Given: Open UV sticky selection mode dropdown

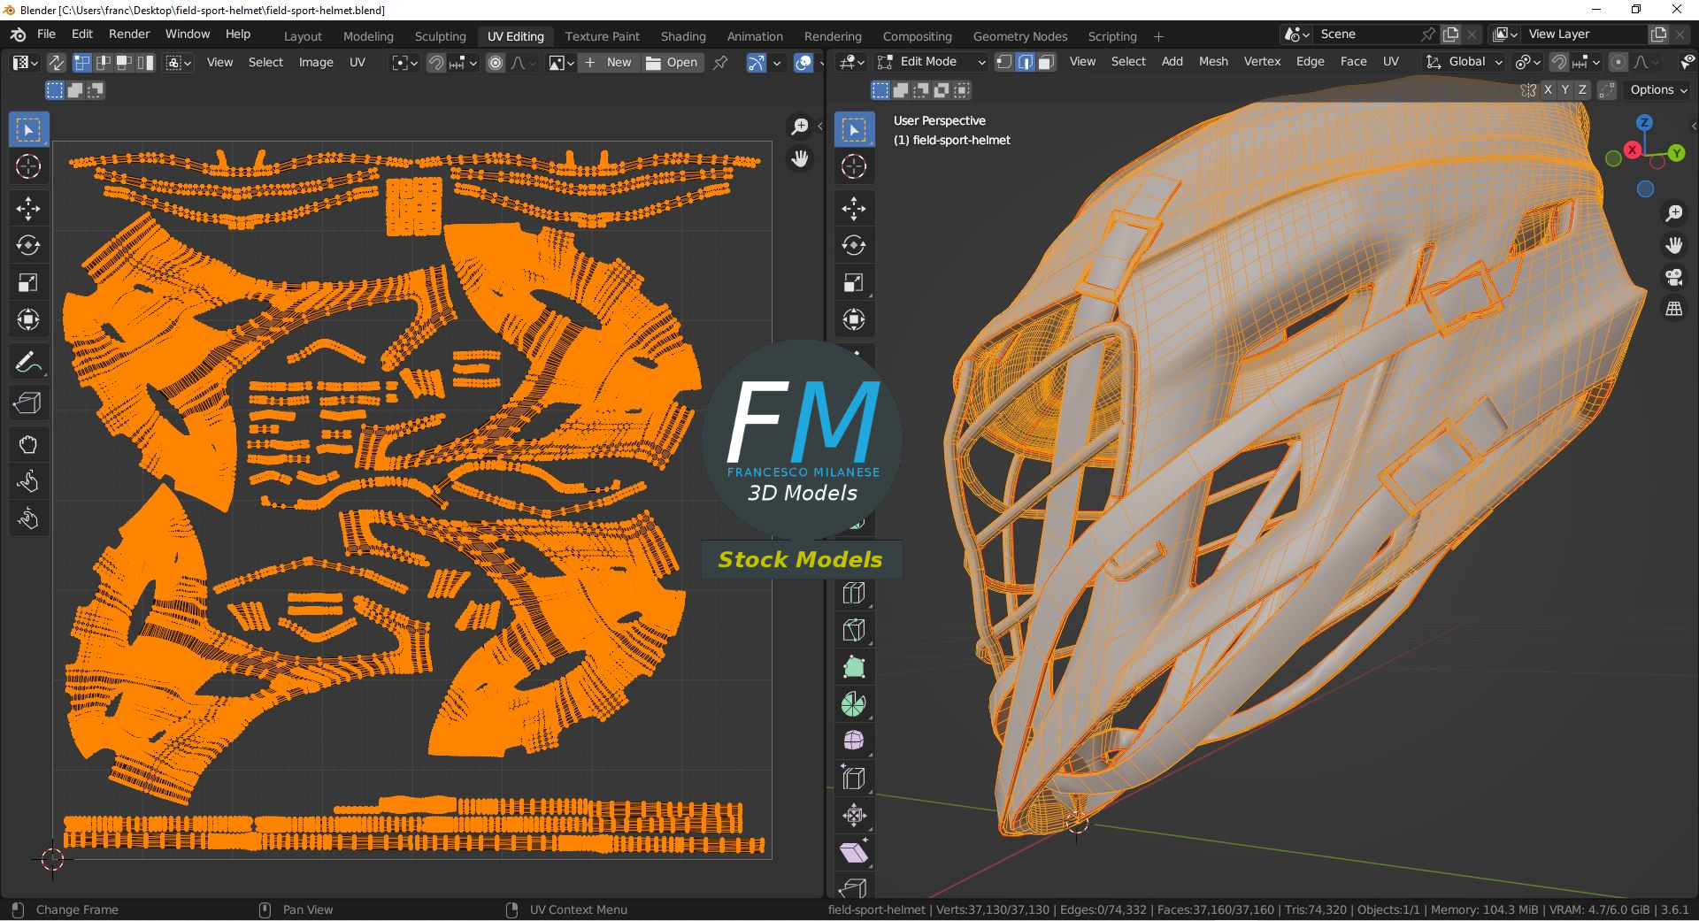Looking at the screenshot, I should tap(179, 63).
